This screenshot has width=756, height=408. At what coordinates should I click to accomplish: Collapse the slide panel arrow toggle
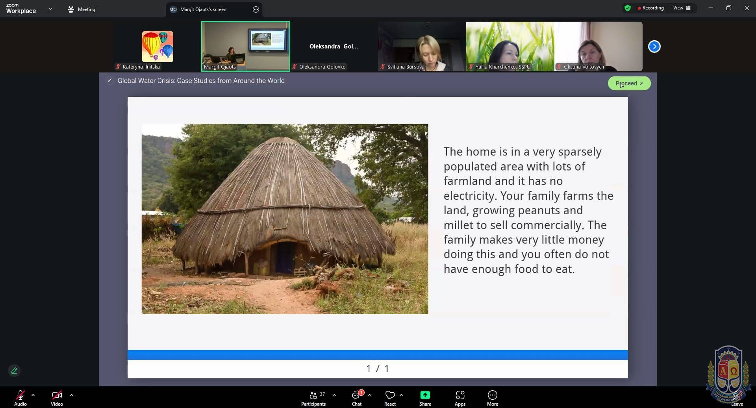pos(110,81)
